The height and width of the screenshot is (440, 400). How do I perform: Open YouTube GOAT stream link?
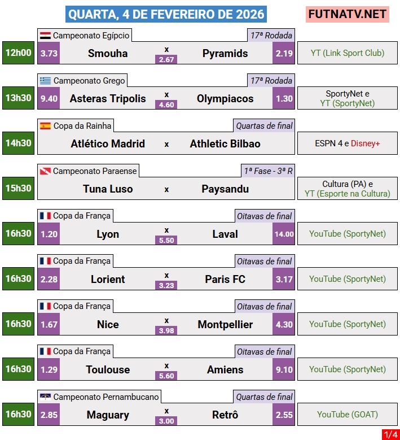(348, 415)
